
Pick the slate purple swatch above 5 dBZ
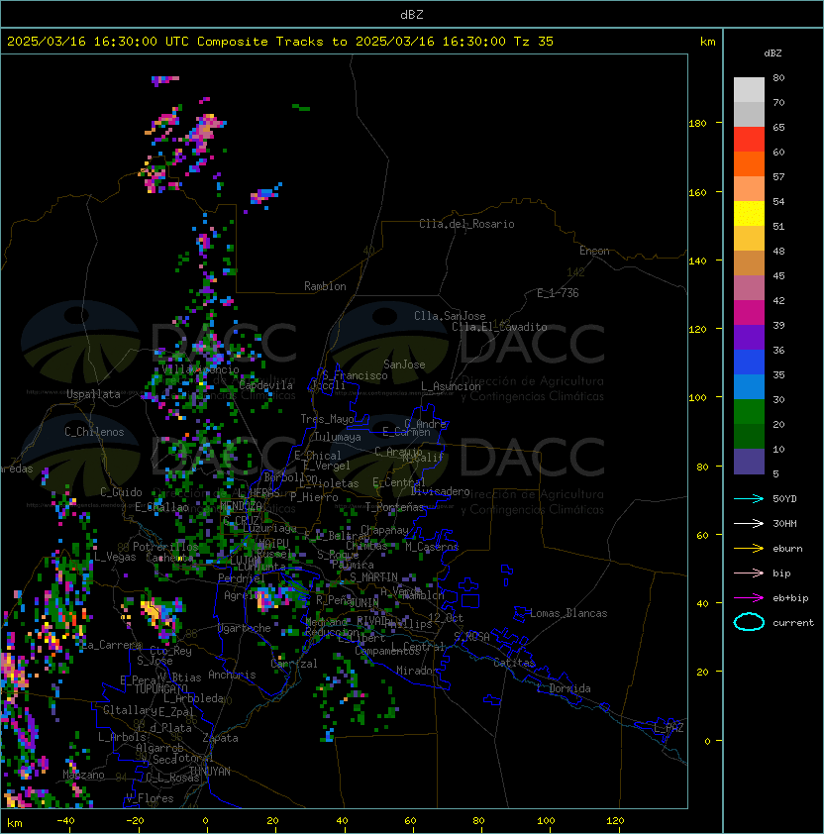point(749,462)
